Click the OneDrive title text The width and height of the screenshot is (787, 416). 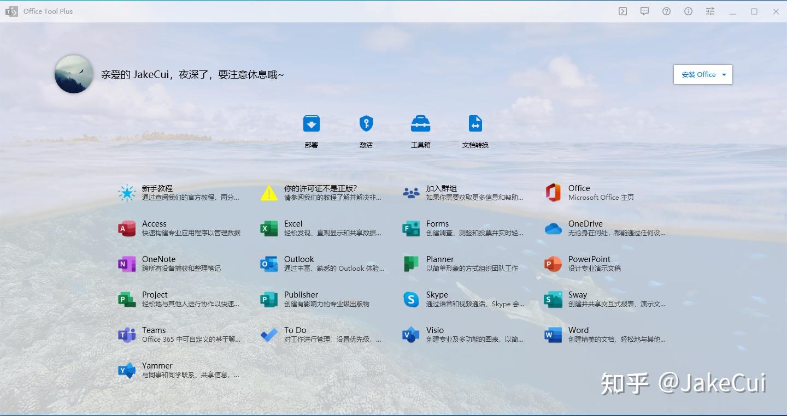click(x=585, y=224)
